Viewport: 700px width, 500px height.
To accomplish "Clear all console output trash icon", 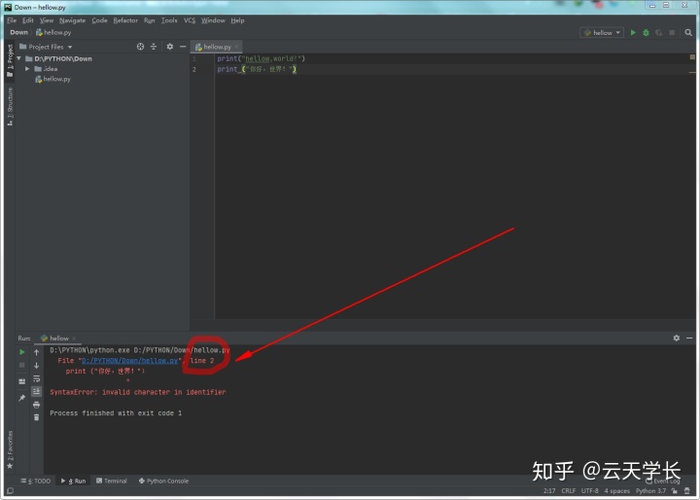I will coord(37,417).
